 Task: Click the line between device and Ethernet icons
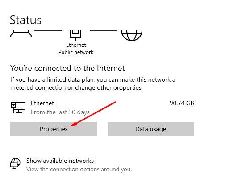click(48, 30)
